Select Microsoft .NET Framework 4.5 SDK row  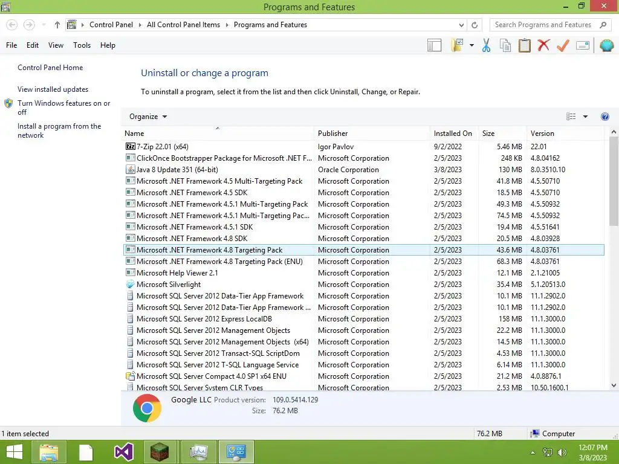coord(363,193)
